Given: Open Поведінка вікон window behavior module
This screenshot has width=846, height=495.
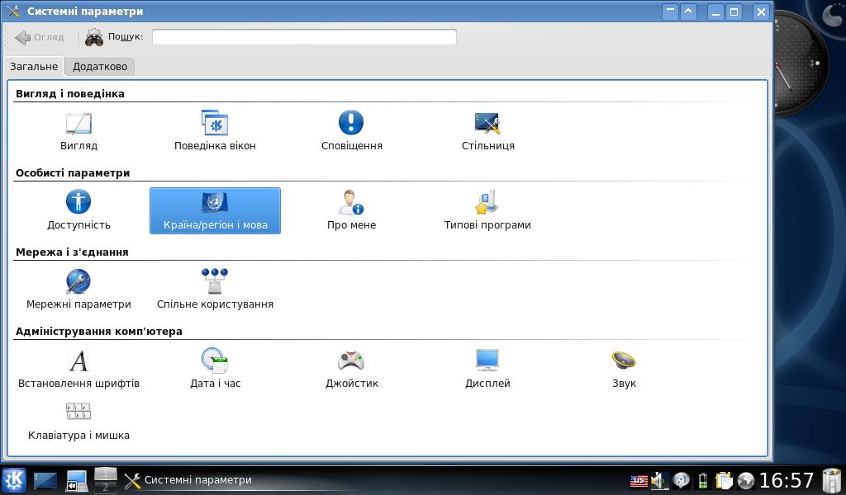Looking at the screenshot, I should coord(215,131).
